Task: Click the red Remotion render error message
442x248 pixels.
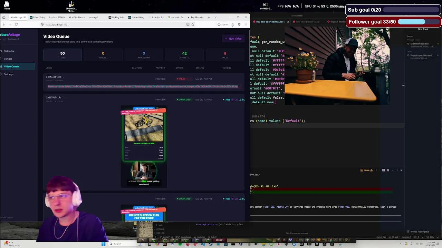Action: pos(143,86)
